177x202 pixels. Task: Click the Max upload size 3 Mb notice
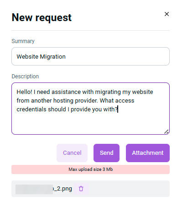(90, 169)
